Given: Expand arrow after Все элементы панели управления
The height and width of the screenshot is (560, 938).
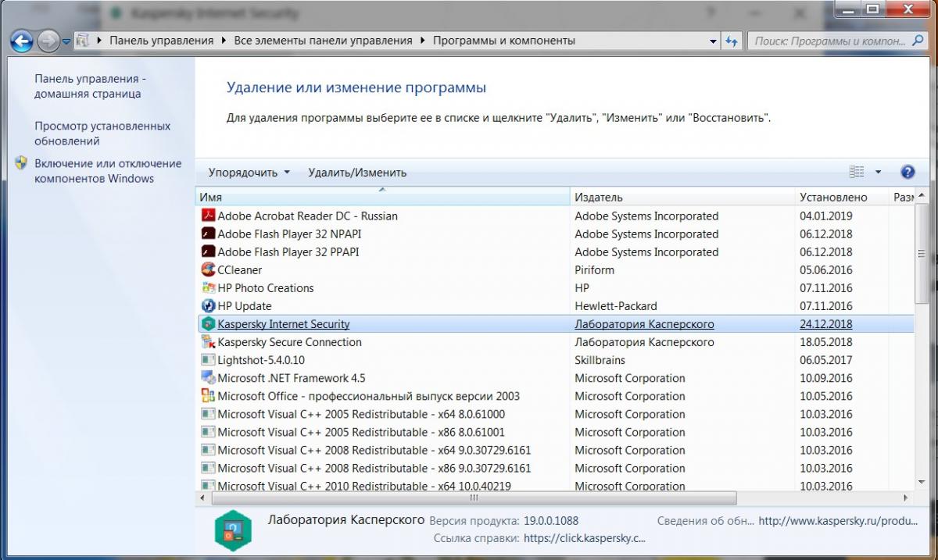Looking at the screenshot, I should tap(422, 41).
